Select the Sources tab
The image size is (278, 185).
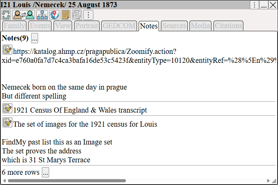click(174, 26)
